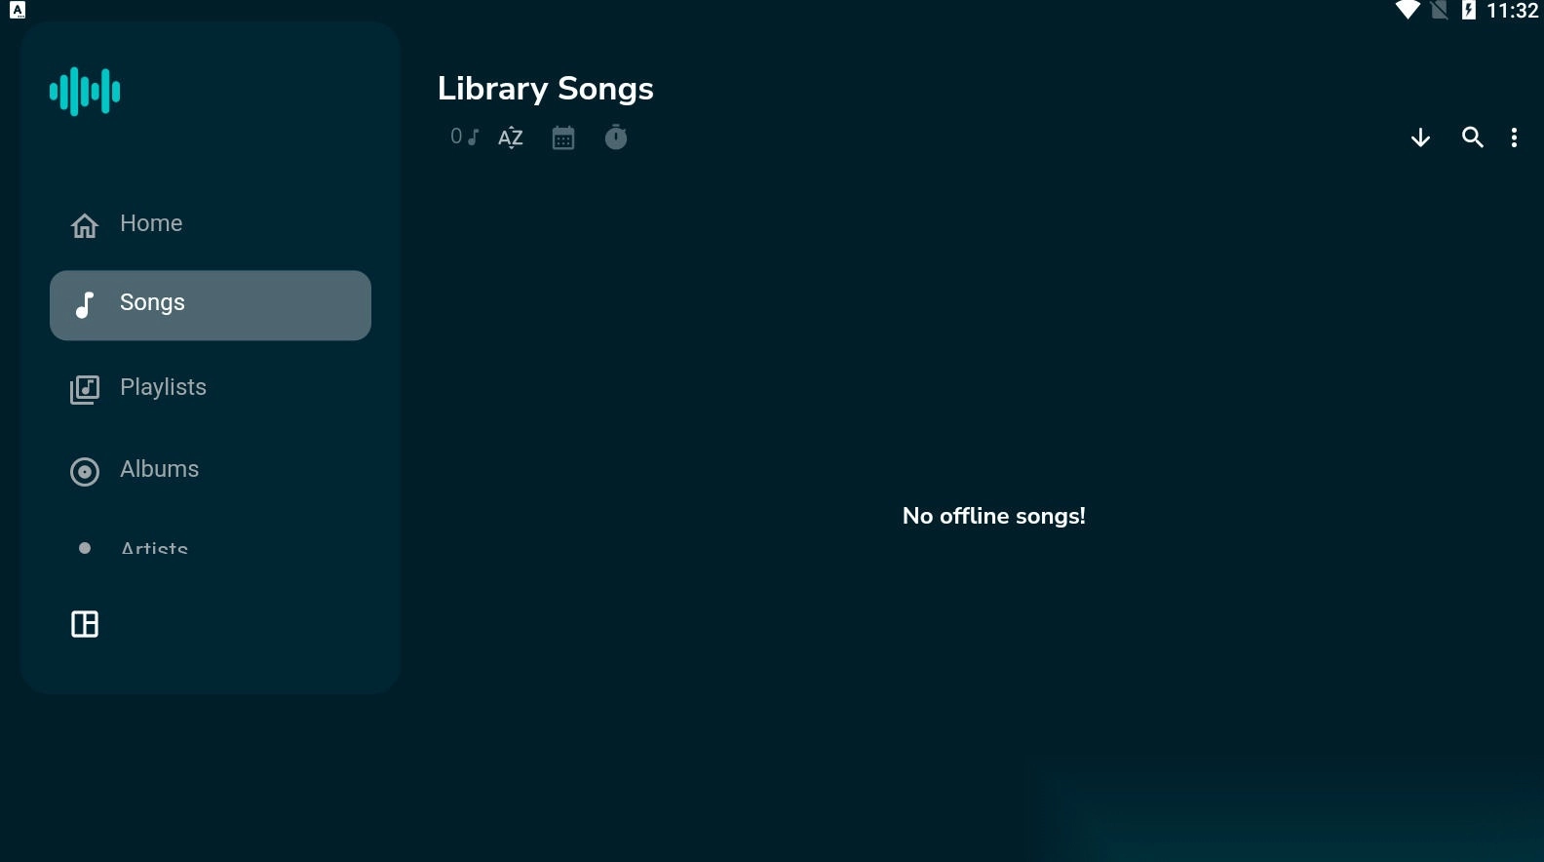Viewport: 1544px width, 862px height.
Task: Sort songs by duration using stopwatch icon
Action: coord(616,137)
